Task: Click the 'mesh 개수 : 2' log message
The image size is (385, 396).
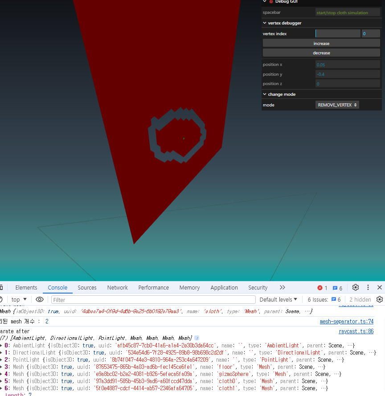Action: tap(24, 321)
